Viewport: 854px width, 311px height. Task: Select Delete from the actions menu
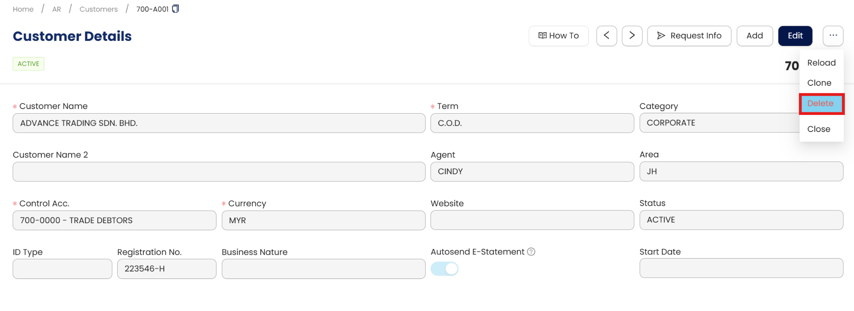click(x=821, y=104)
